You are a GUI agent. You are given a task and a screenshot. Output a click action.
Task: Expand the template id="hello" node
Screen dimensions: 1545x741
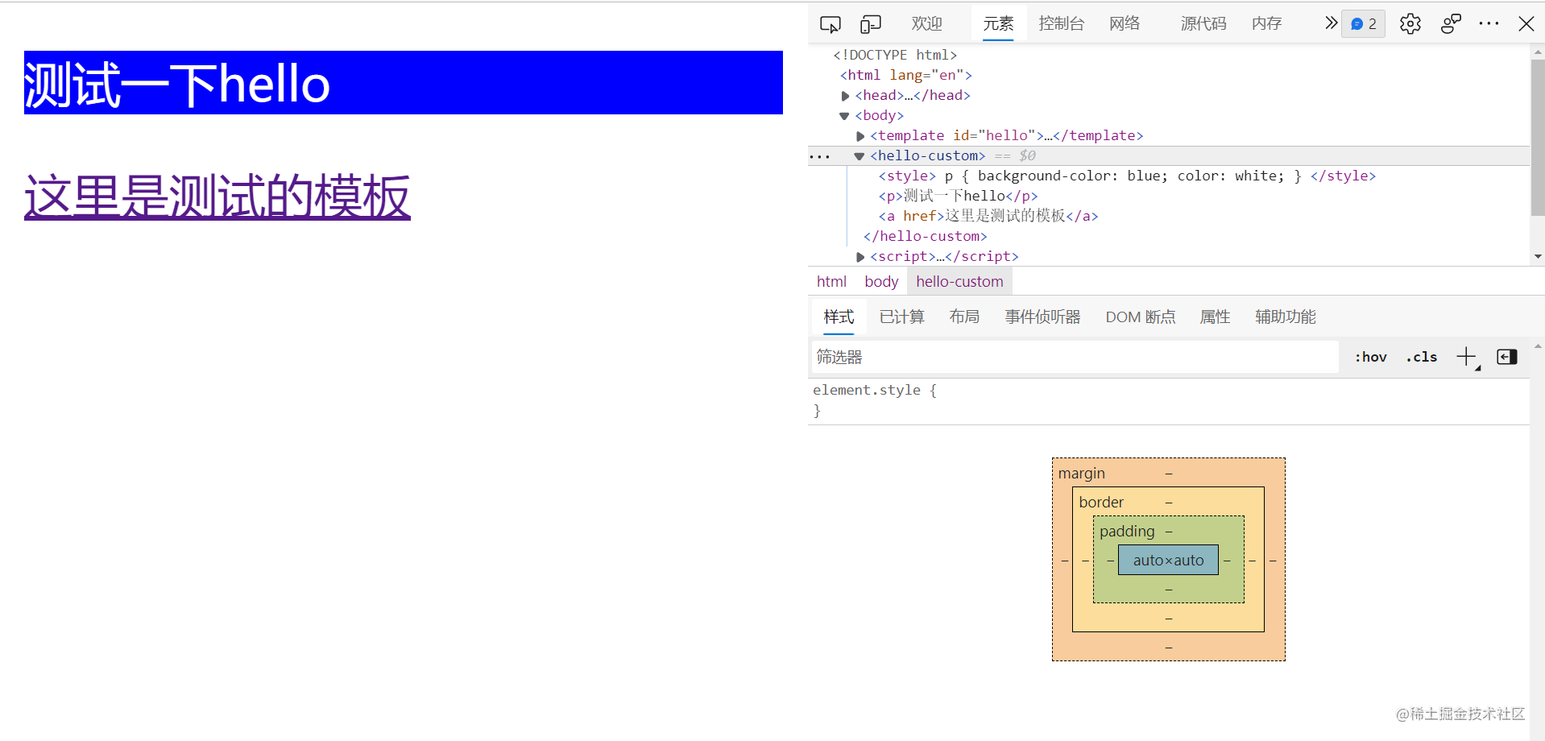click(x=859, y=135)
